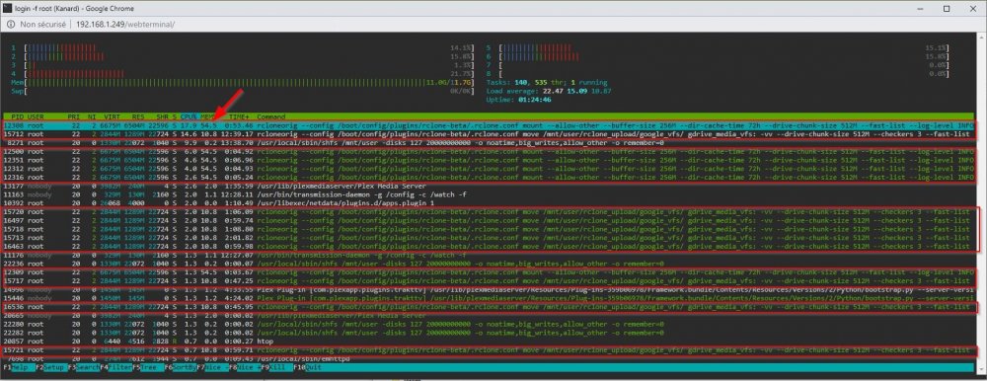Select the highlighted process row PID 12308
Image resolution: width=987 pixels, height=381 pixels.
(x=489, y=125)
